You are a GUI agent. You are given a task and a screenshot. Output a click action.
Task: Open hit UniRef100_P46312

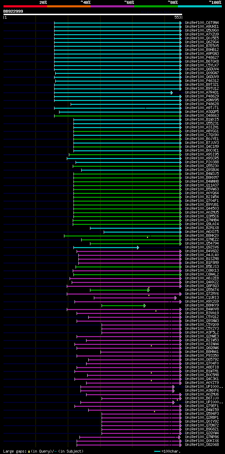click(202, 81)
